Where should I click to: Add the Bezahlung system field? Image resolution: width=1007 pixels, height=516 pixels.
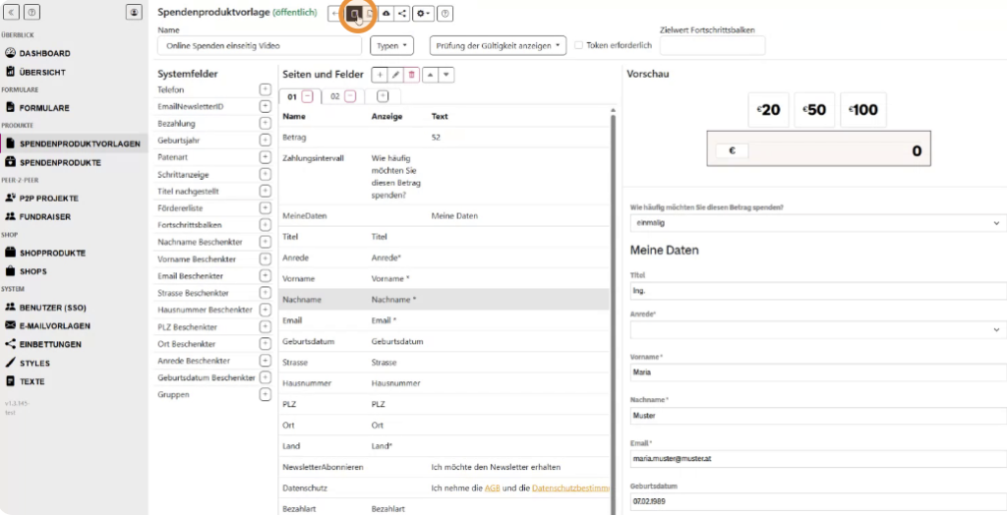click(265, 123)
